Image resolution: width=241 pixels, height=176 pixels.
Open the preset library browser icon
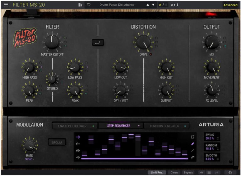(80, 5)
